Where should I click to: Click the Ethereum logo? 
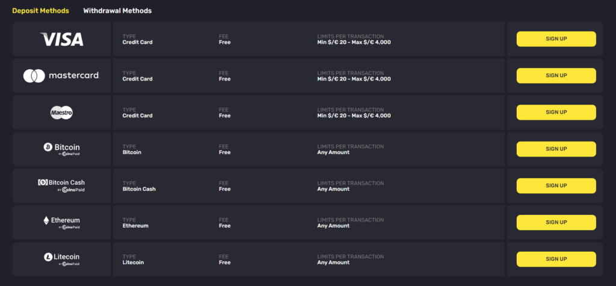click(62, 222)
